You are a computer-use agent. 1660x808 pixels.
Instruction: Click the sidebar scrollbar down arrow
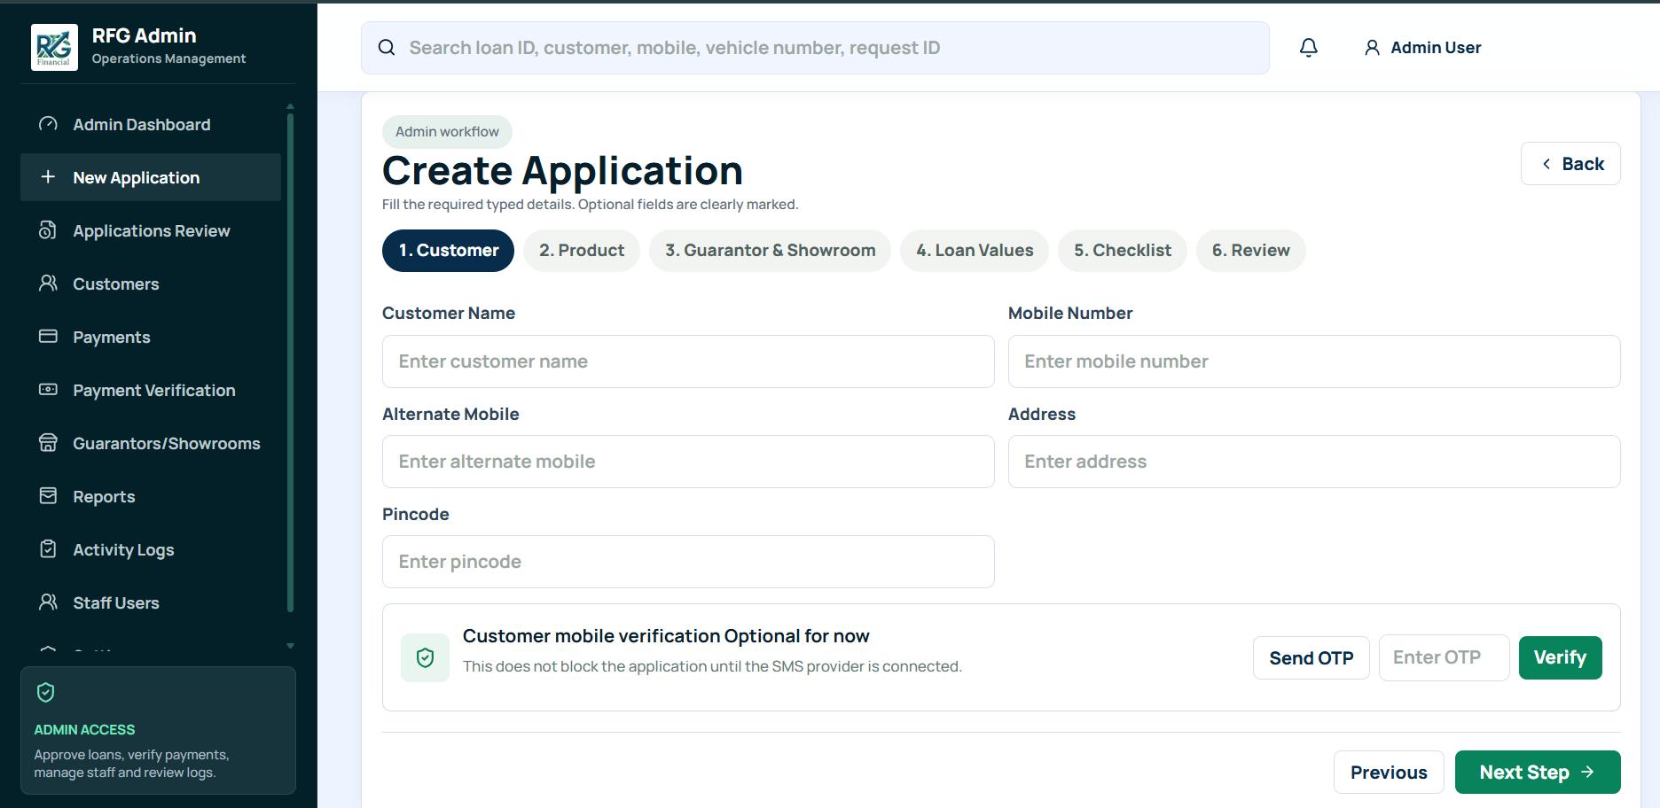click(290, 646)
